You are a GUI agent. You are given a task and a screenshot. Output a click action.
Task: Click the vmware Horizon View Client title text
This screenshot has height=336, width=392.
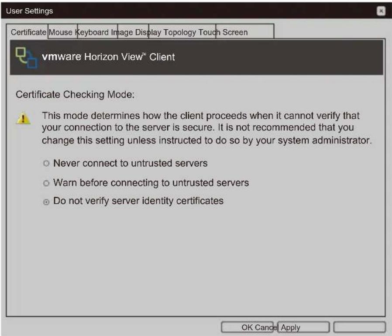click(x=108, y=57)
